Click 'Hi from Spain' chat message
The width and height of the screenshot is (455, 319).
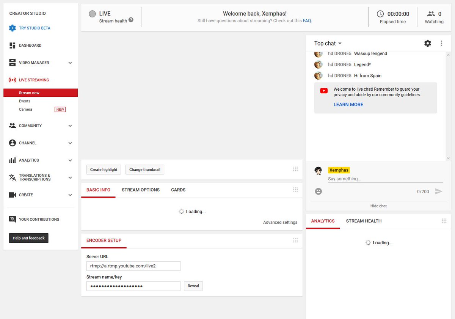pos(368,75)
